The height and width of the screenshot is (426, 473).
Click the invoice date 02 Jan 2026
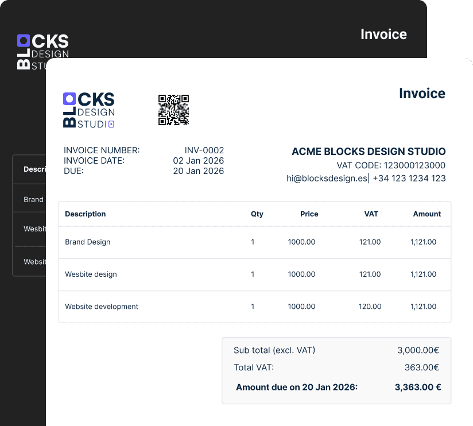(x=199, y=161)
